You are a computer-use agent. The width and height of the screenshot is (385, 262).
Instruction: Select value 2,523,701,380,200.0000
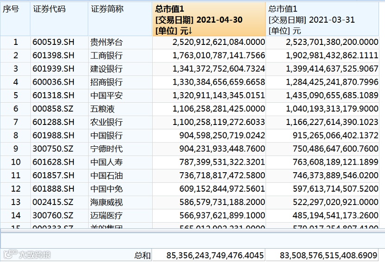pos(332,42)
